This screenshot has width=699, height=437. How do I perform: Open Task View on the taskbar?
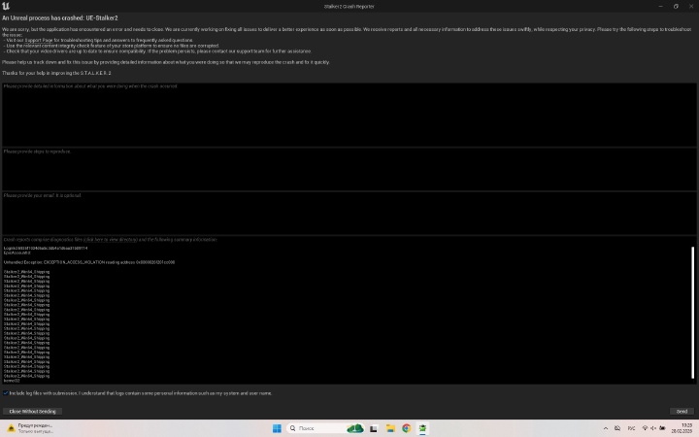coord(374,428)
